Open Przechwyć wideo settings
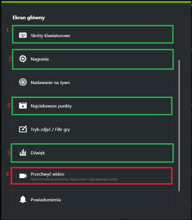Viewport: 192px width, 220px height. point(47,174)
